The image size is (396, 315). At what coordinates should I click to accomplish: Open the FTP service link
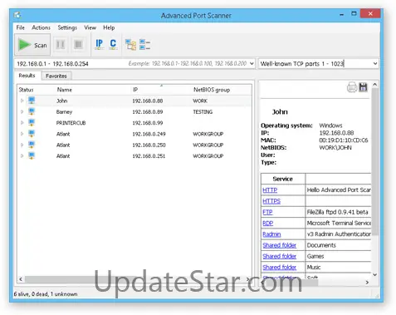[x=267, y=212]
